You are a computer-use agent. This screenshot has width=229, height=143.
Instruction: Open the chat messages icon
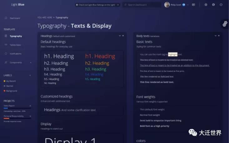point(193,5)
